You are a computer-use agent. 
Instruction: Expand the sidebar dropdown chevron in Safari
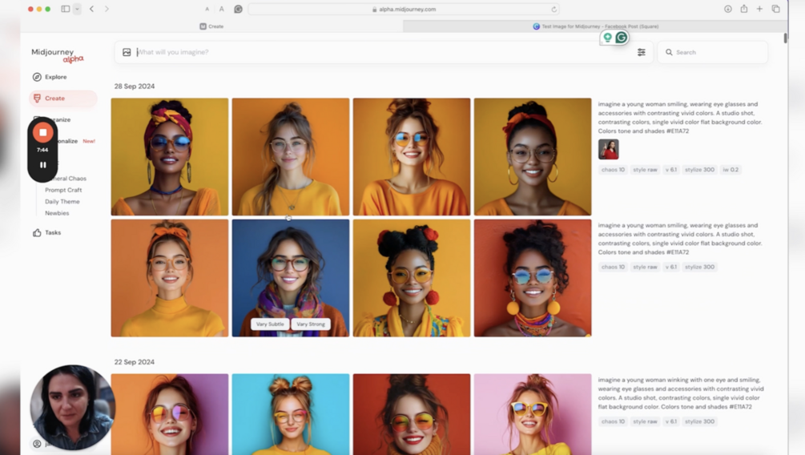[77, 9]
